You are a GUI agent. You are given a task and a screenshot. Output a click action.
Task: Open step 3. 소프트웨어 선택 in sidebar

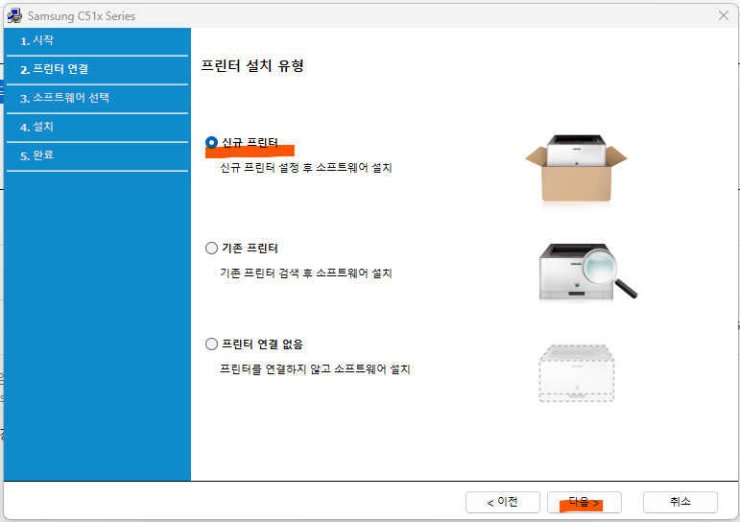pos(97,99)
